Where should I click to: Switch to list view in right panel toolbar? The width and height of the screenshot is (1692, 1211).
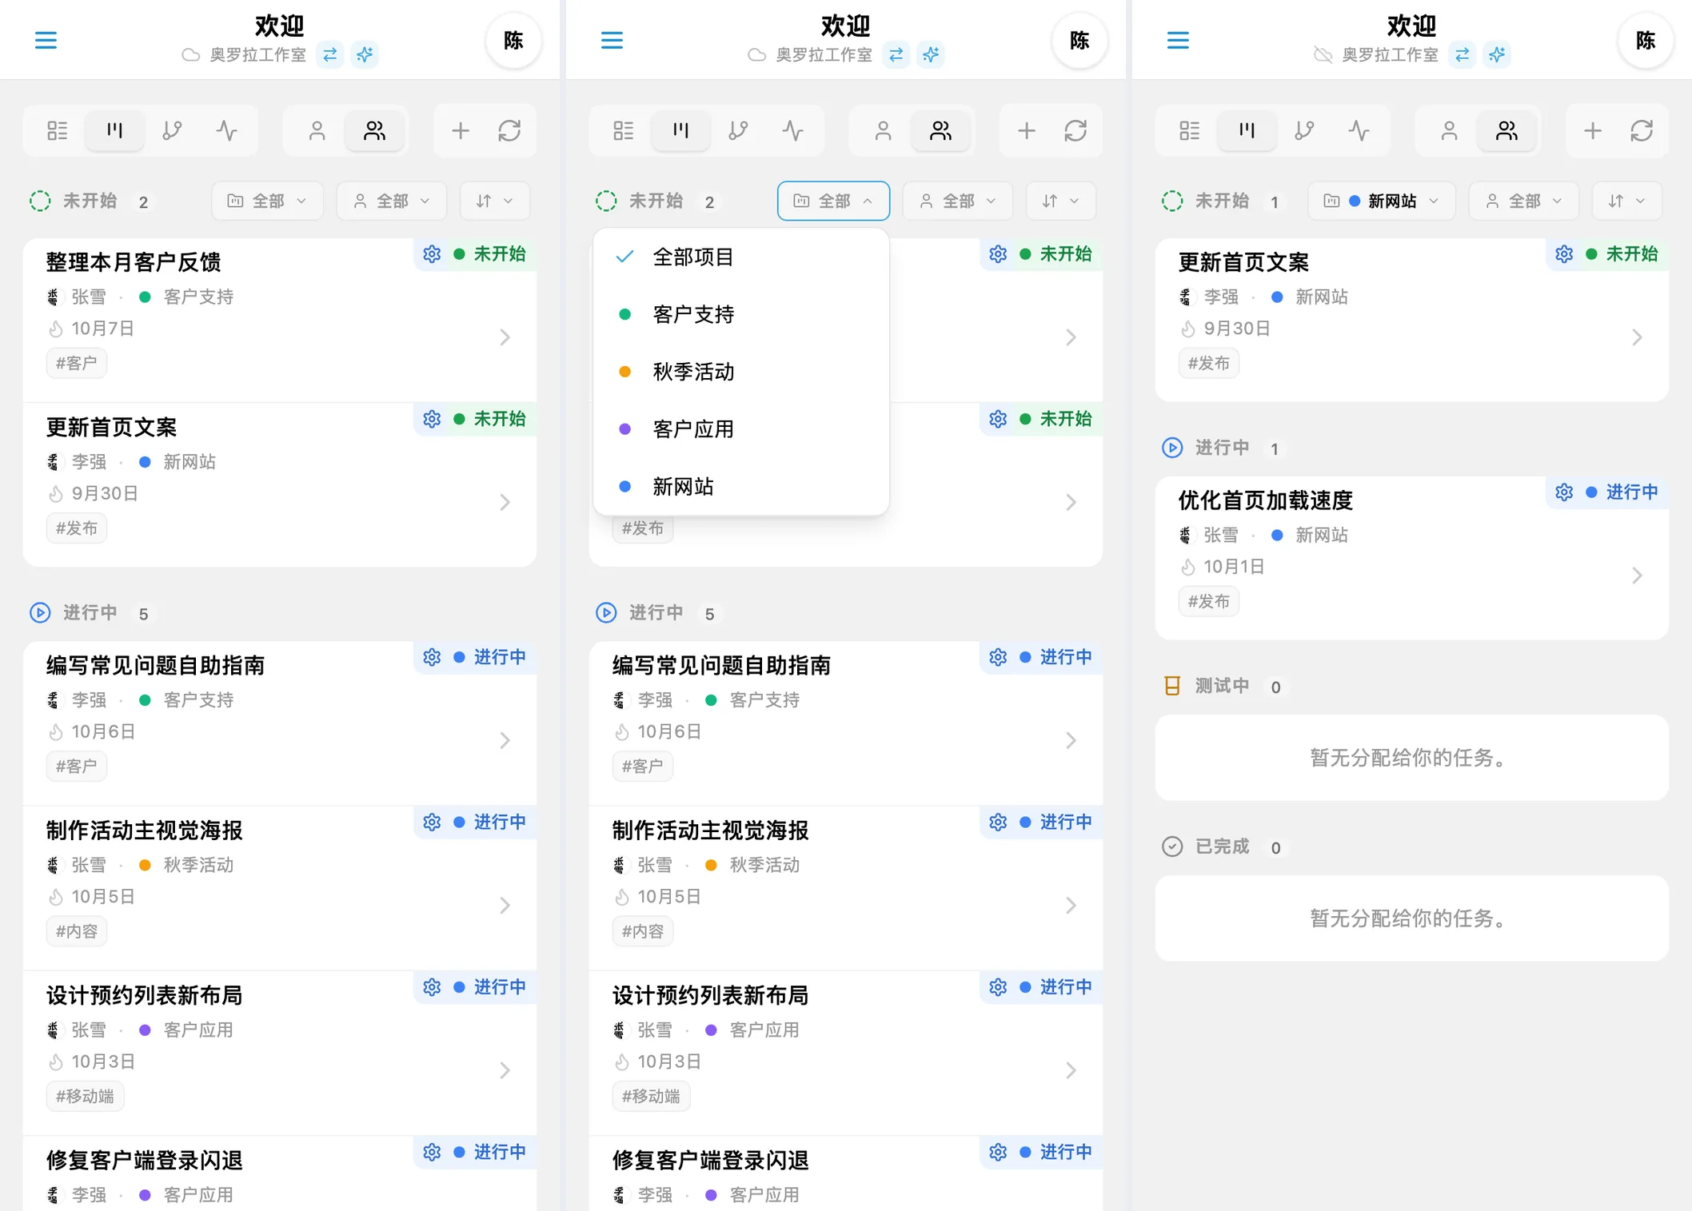pos(1190,130)
